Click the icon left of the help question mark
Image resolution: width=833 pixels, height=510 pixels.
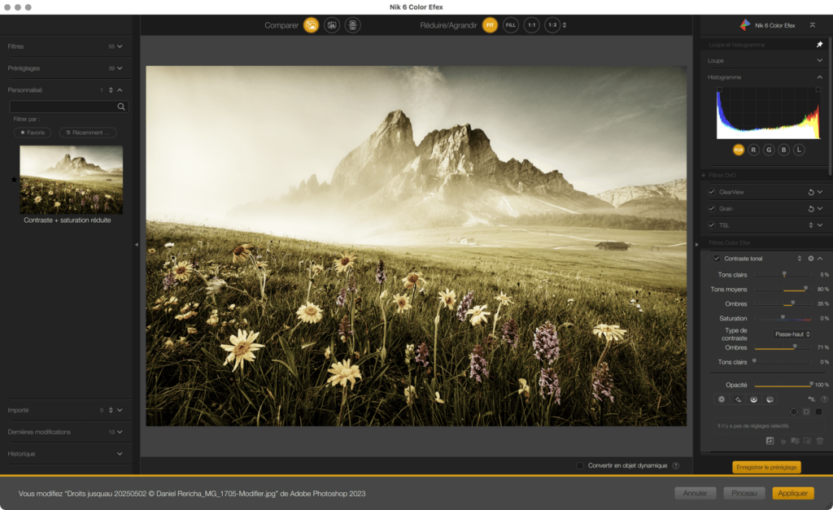click(811, 399)
